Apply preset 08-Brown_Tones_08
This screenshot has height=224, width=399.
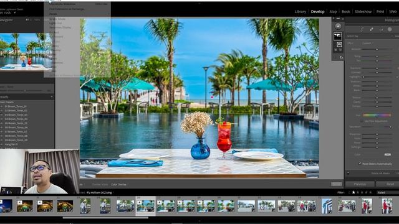(x=16, y=136)
